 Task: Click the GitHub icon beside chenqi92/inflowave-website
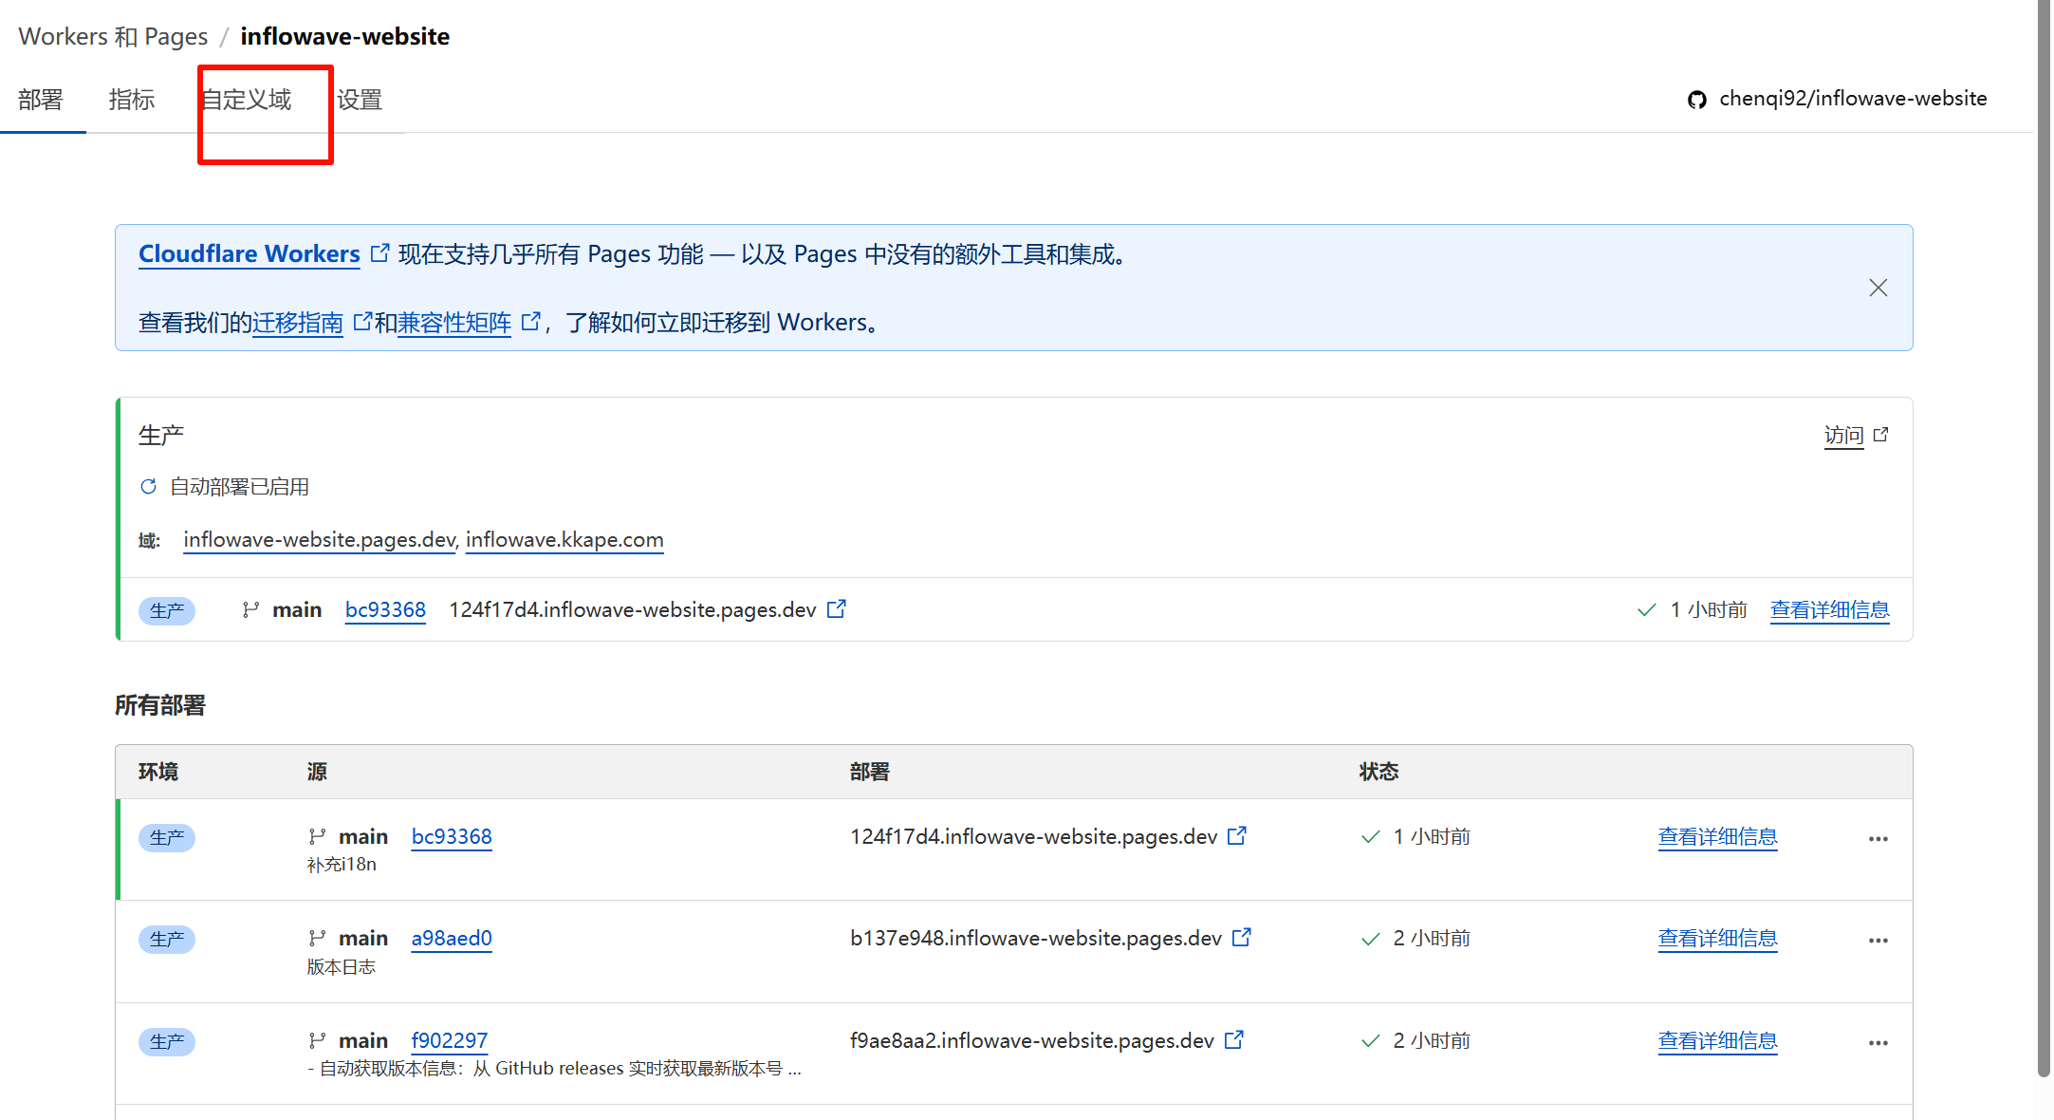pos(1696,100)
